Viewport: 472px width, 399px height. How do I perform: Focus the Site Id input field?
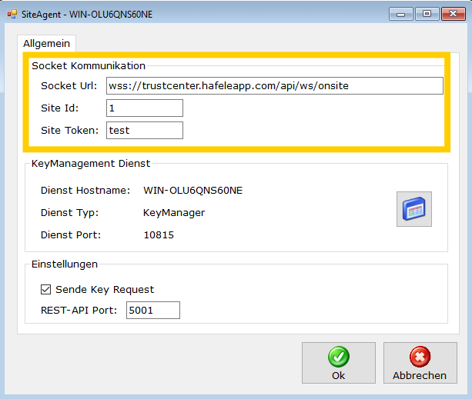(x=144, y=108)
